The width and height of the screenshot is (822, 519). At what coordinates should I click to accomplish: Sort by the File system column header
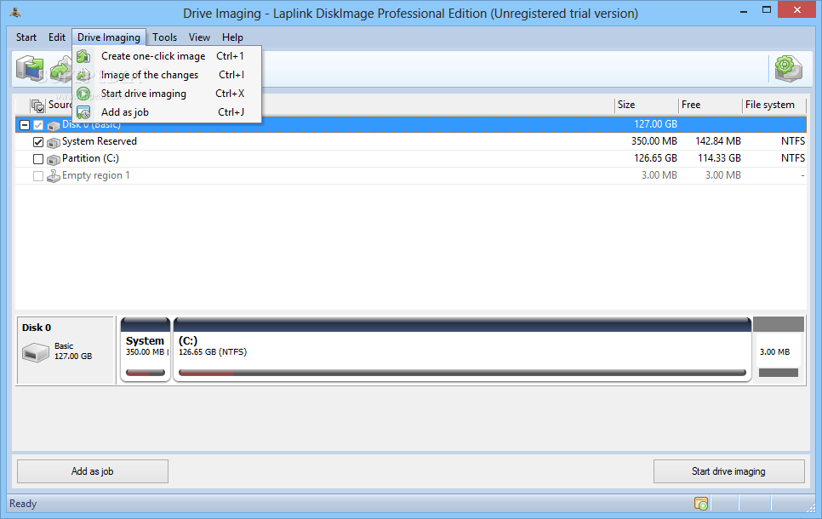[773, 105]
